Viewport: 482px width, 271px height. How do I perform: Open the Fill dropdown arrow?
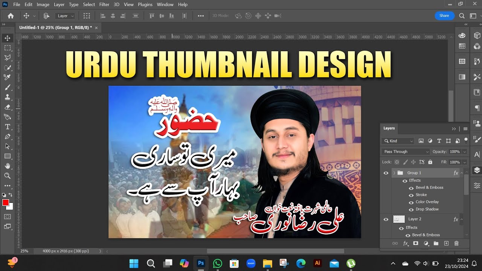tap(465, 162)
